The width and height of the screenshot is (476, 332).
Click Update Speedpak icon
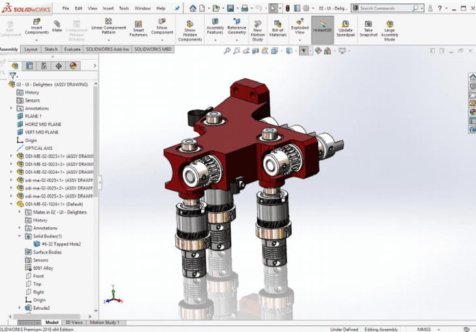346,29
